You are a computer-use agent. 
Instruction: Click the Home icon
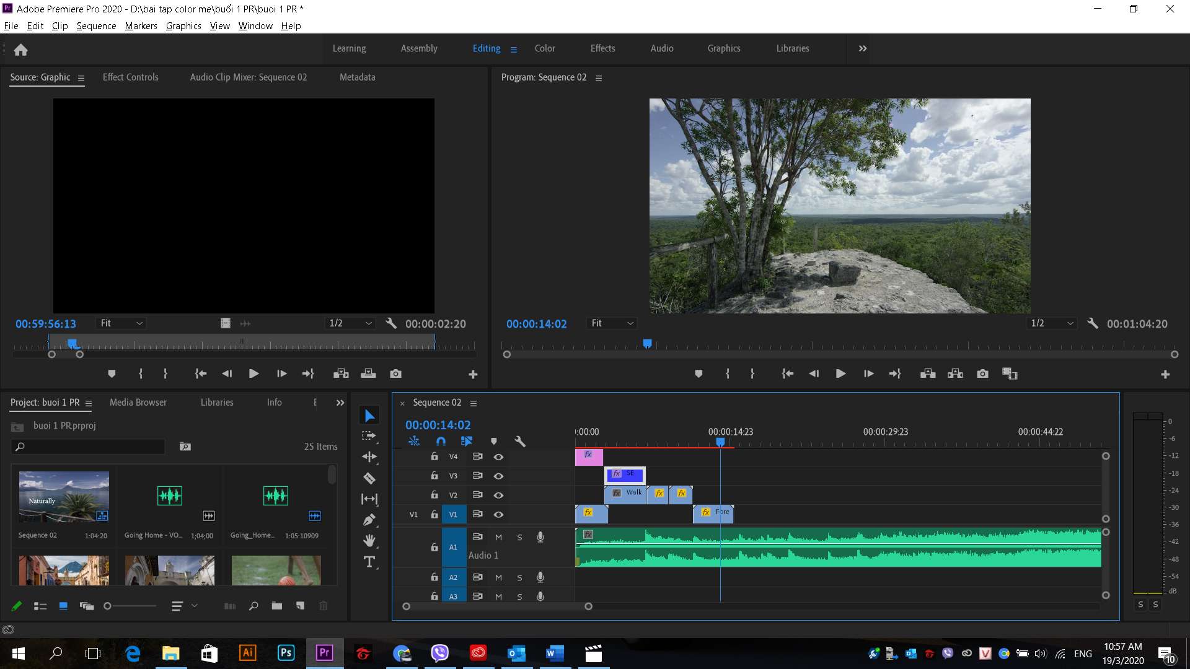20,50
